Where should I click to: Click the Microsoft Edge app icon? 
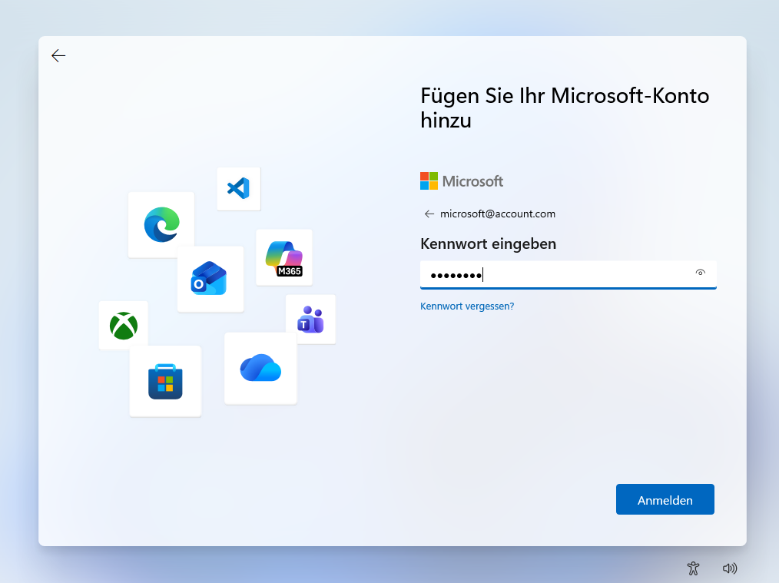click(x=161, y=224)
